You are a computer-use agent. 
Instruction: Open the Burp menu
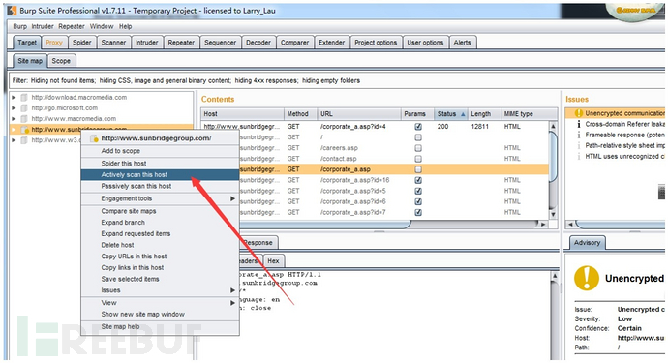19,26
